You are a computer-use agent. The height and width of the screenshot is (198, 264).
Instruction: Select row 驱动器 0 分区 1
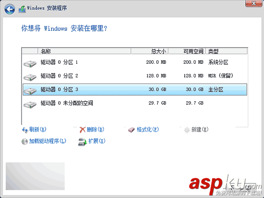click(x=135, y=62)
